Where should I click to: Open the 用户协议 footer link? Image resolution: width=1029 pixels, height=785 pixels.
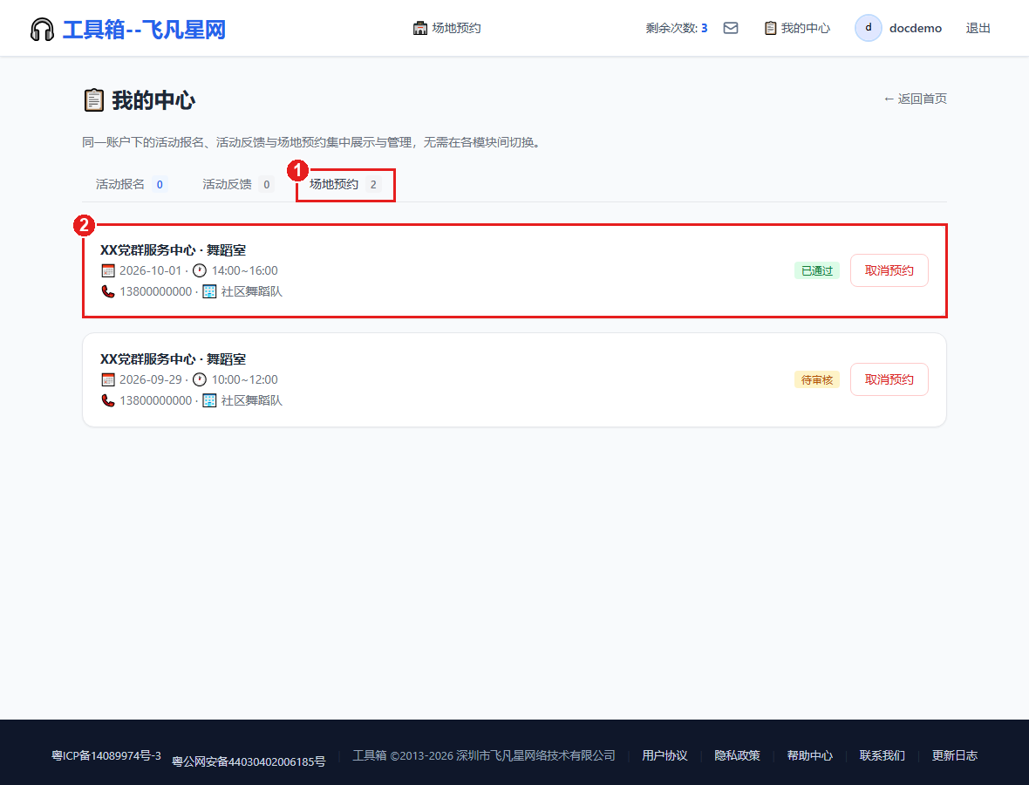[664, 755]
